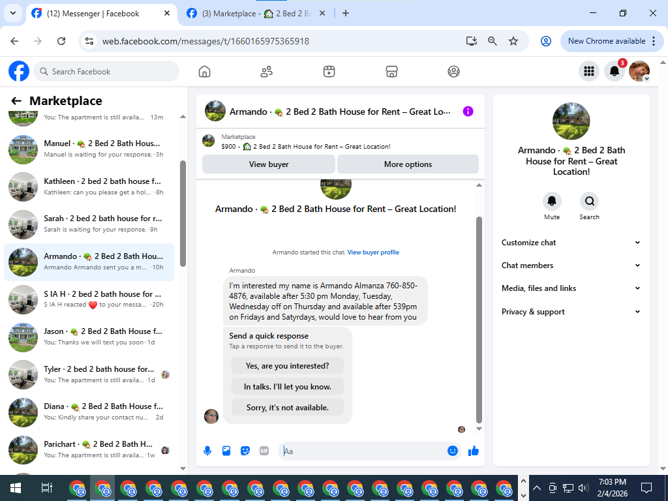
Task: Open Diana's conversation
Action: tap(89, 412)
